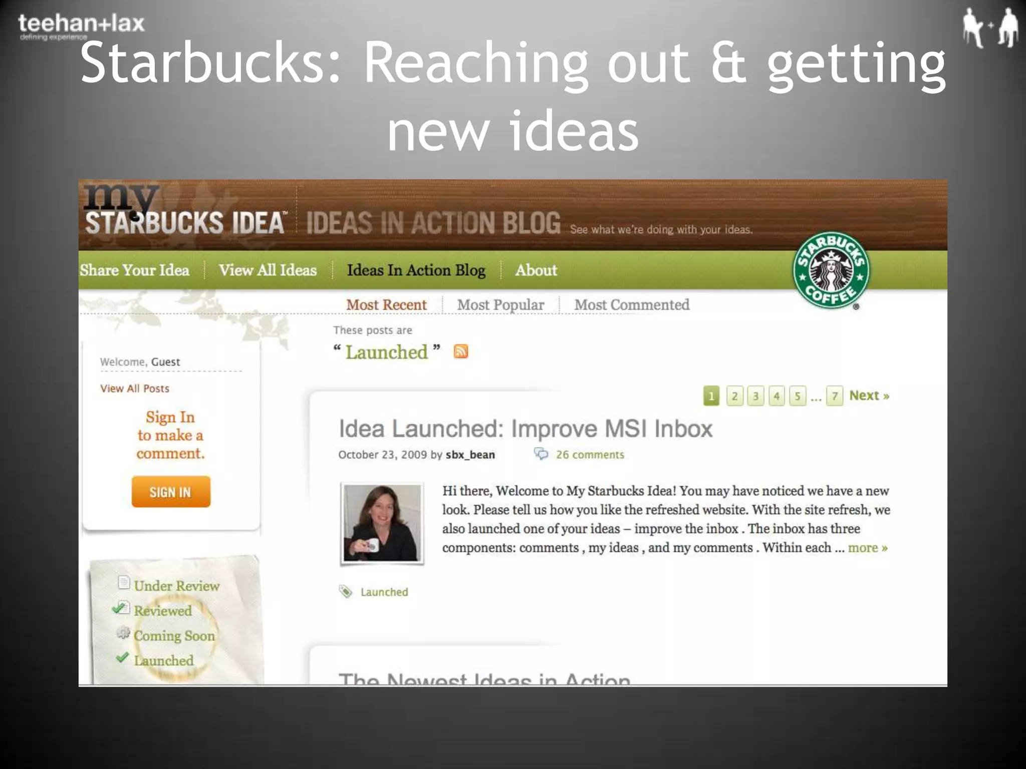
Task: Click the Launched tag link under post
Action: coord(384,592)
